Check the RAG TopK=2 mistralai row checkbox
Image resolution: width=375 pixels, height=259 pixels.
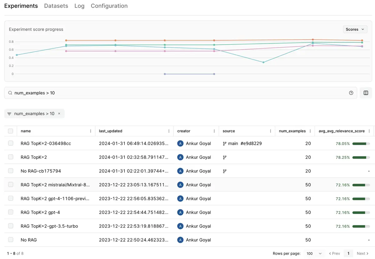tap(11, 184)
